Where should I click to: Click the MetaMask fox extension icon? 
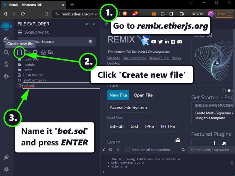point(154,14)
